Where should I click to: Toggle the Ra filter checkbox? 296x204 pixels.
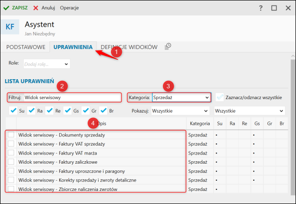[32, 111]
